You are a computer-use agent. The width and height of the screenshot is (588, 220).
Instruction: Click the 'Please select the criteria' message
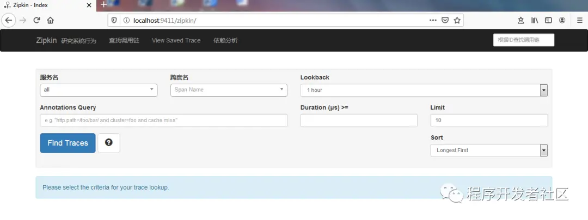click(106, 187)
